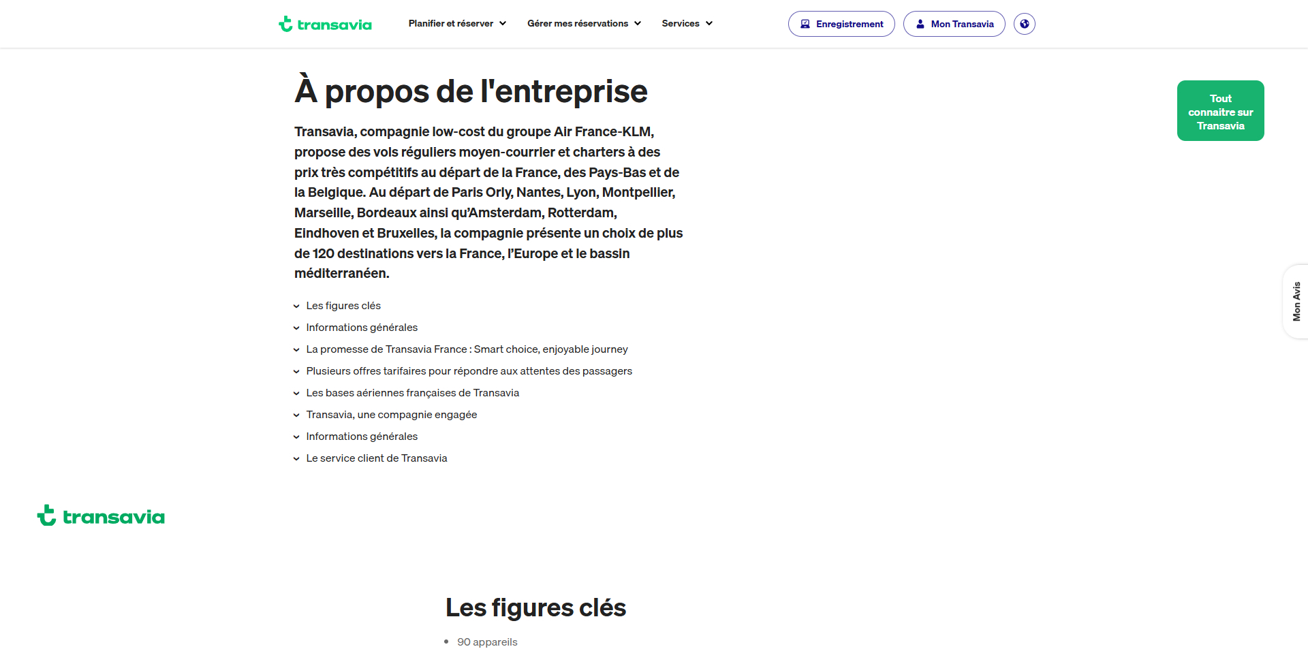Viewport: 1308px width, 649px height.
Task: Open the globe language selector icon
Action: pyautogui.click(x=1025, y=24)
